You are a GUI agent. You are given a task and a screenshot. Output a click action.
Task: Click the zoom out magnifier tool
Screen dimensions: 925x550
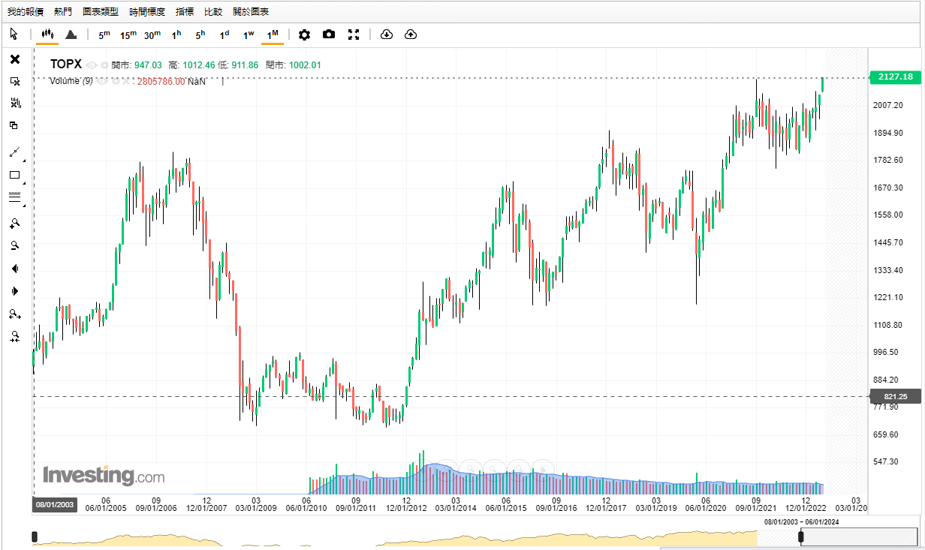point(14,245)
